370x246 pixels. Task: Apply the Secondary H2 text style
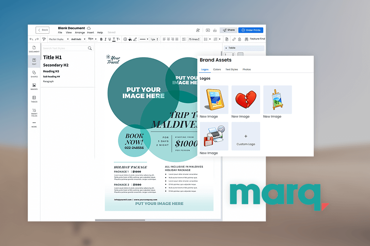coord(55,65)
